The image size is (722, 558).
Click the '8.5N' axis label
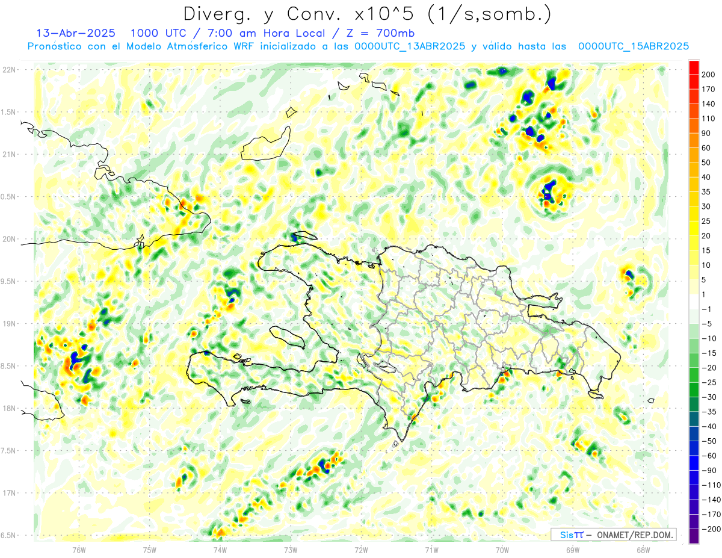9,366
